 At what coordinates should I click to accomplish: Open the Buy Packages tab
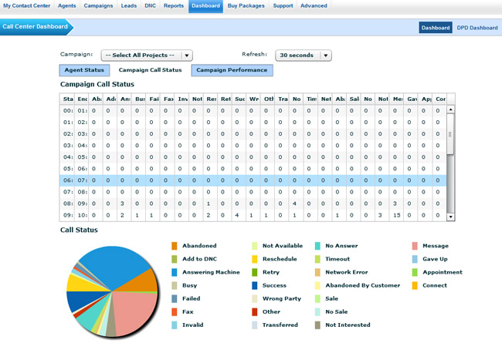pos(246,5)
